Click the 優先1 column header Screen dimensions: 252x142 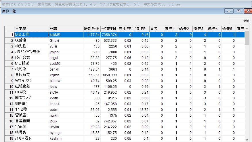(x=171, y=29)
